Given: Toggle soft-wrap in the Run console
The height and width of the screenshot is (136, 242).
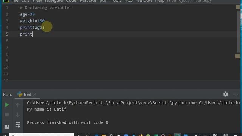Looking at the screenshot, I should [x=18, y=125].
